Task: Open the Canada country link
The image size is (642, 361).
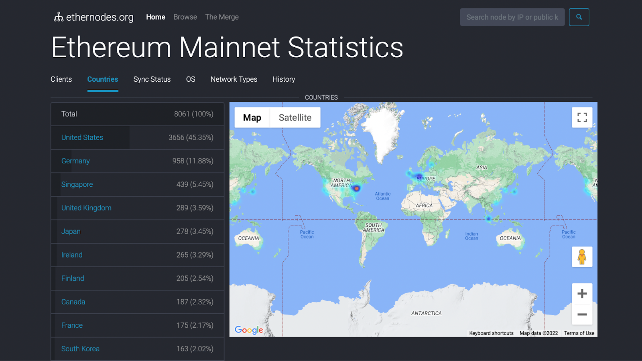Action: [73, 302]
